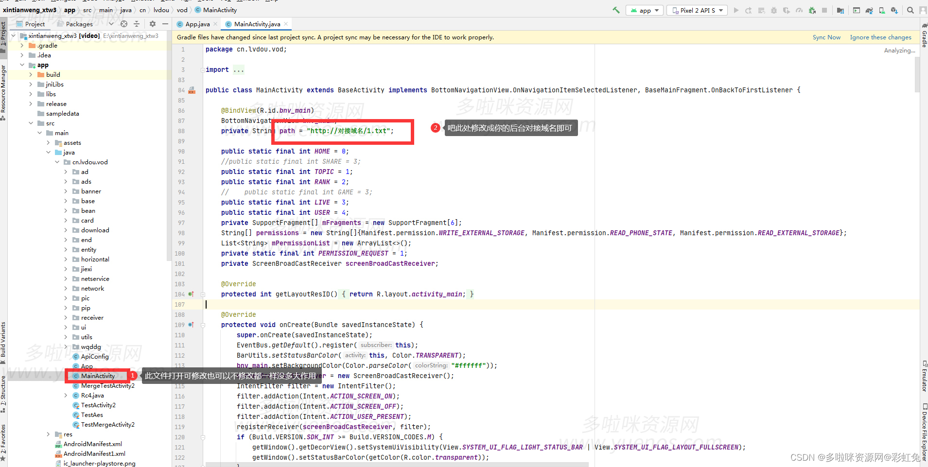Click the Profile app gauge icon
The width and height of the screenshot is (928, 467).
point(799,10)
